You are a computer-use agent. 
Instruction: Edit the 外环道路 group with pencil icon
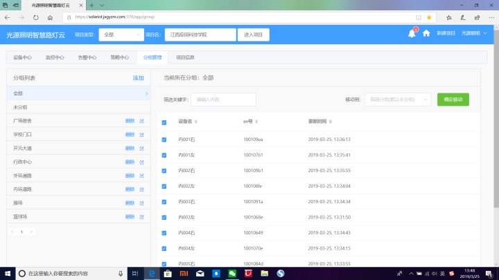click(x=142, y=176)
